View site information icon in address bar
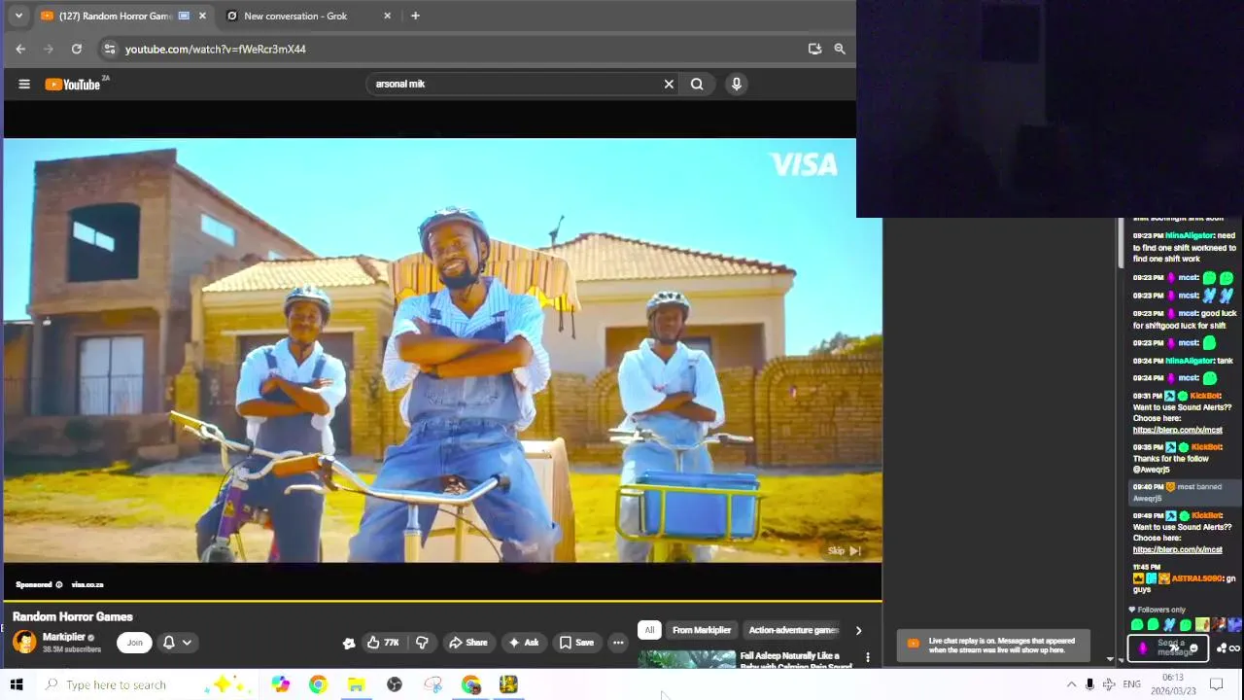1244x700 pixels. coord(109,49)
